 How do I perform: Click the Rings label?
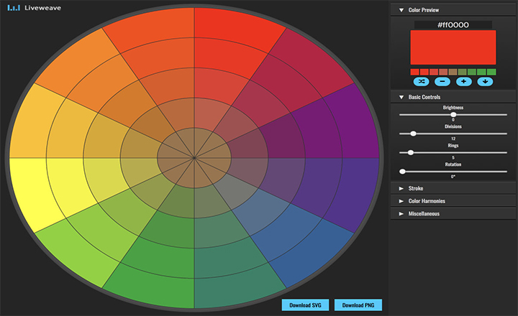[453, 146]
